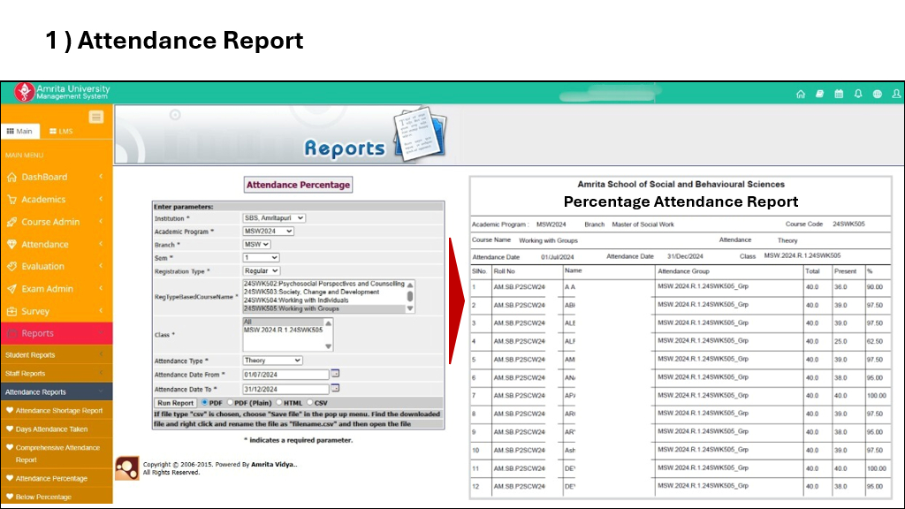Open the Evaluation menu in sidebar

click(43, 266)
